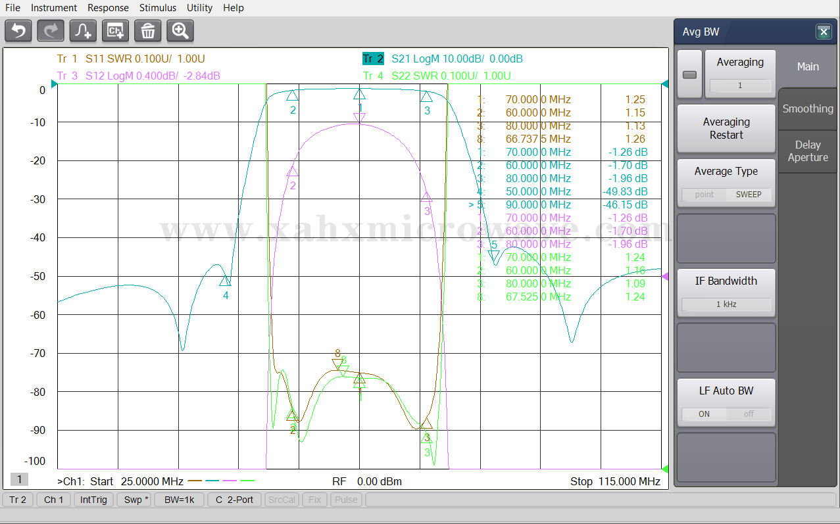Click the Stop 115.000 MHz label
Image resolution: width=840 pixels, height=524 pixels.
[x=615, y=481]
